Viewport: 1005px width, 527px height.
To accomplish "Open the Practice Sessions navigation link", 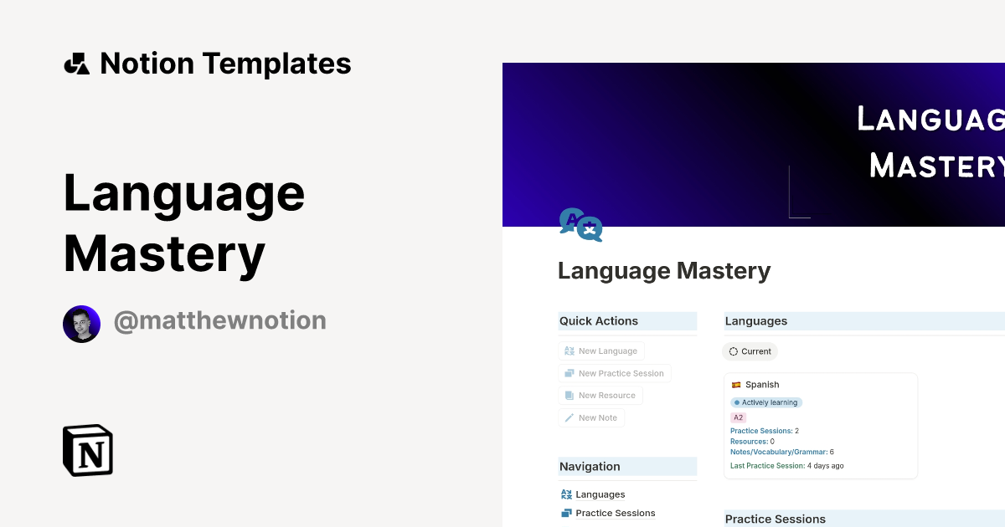I will click(x=615, y=513).
